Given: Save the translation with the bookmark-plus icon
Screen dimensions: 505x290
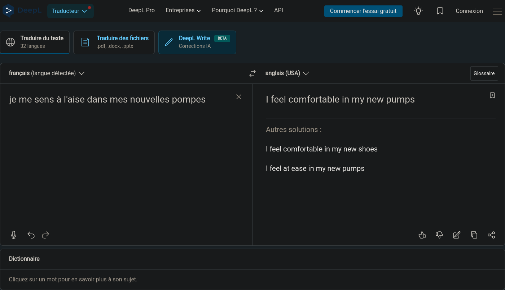Looking at the screenshot, I should tap(492, 95).
